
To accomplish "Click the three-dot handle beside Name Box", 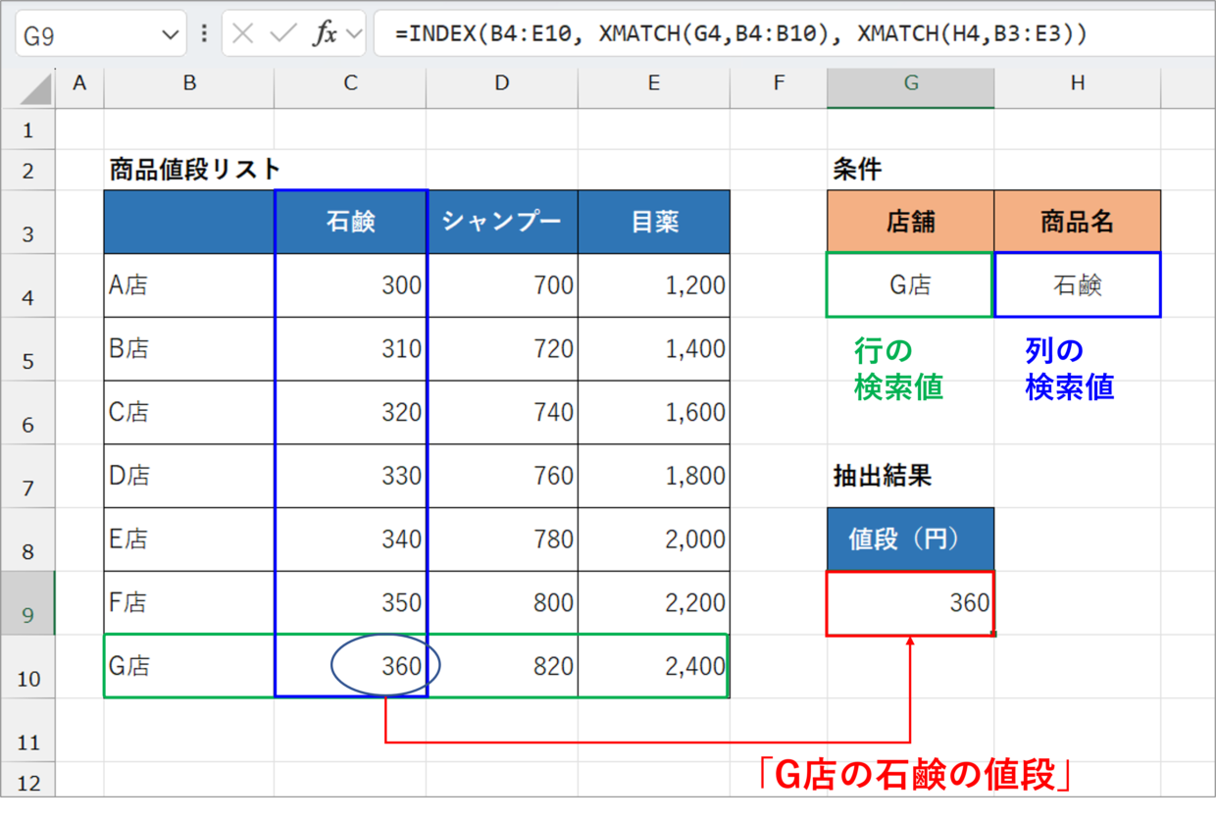I will click(204, 34).
